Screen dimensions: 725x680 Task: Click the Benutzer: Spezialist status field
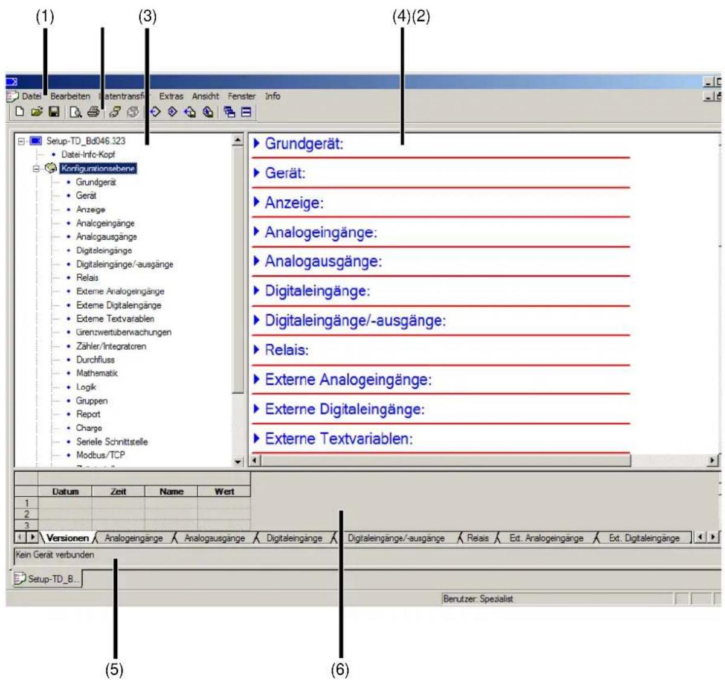tap(556, 598)
